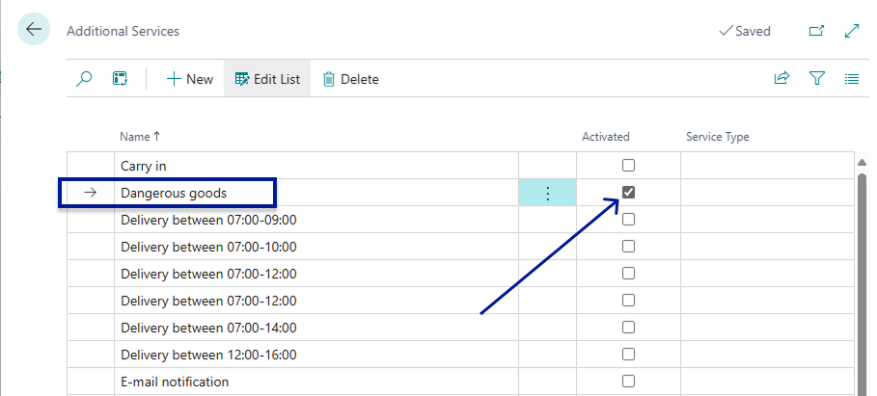Expand page to full screen icon
Image resolution: width=877 pixels, height=396 pixels.
pos(852,31)
